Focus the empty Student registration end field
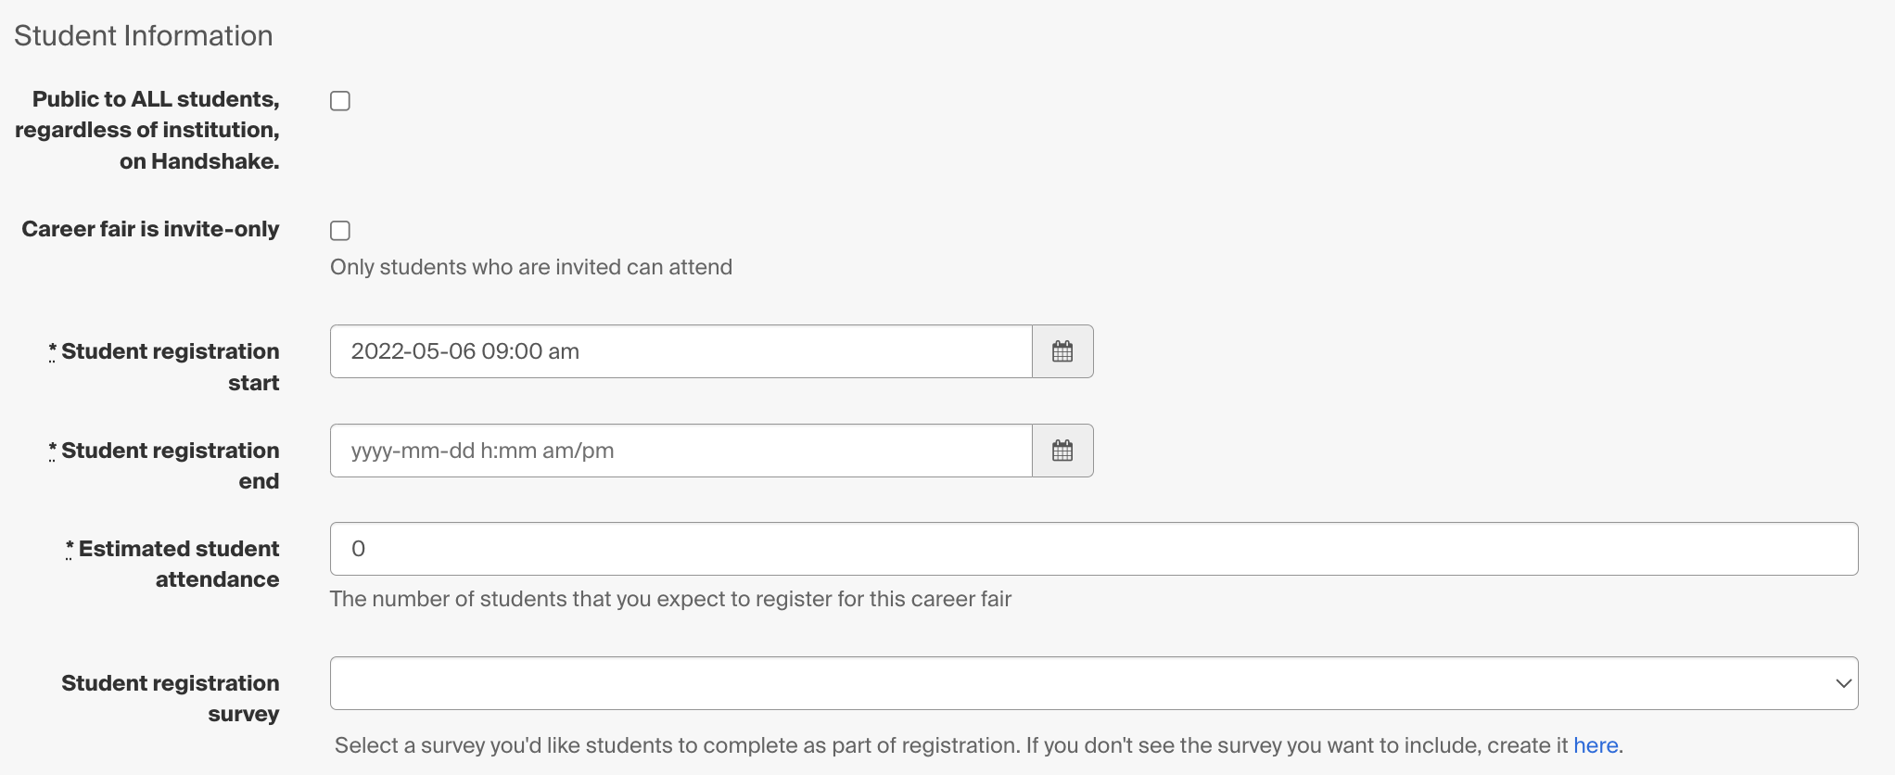The height and width of the screenshot is (775, 1895). (x=681, y=451)
